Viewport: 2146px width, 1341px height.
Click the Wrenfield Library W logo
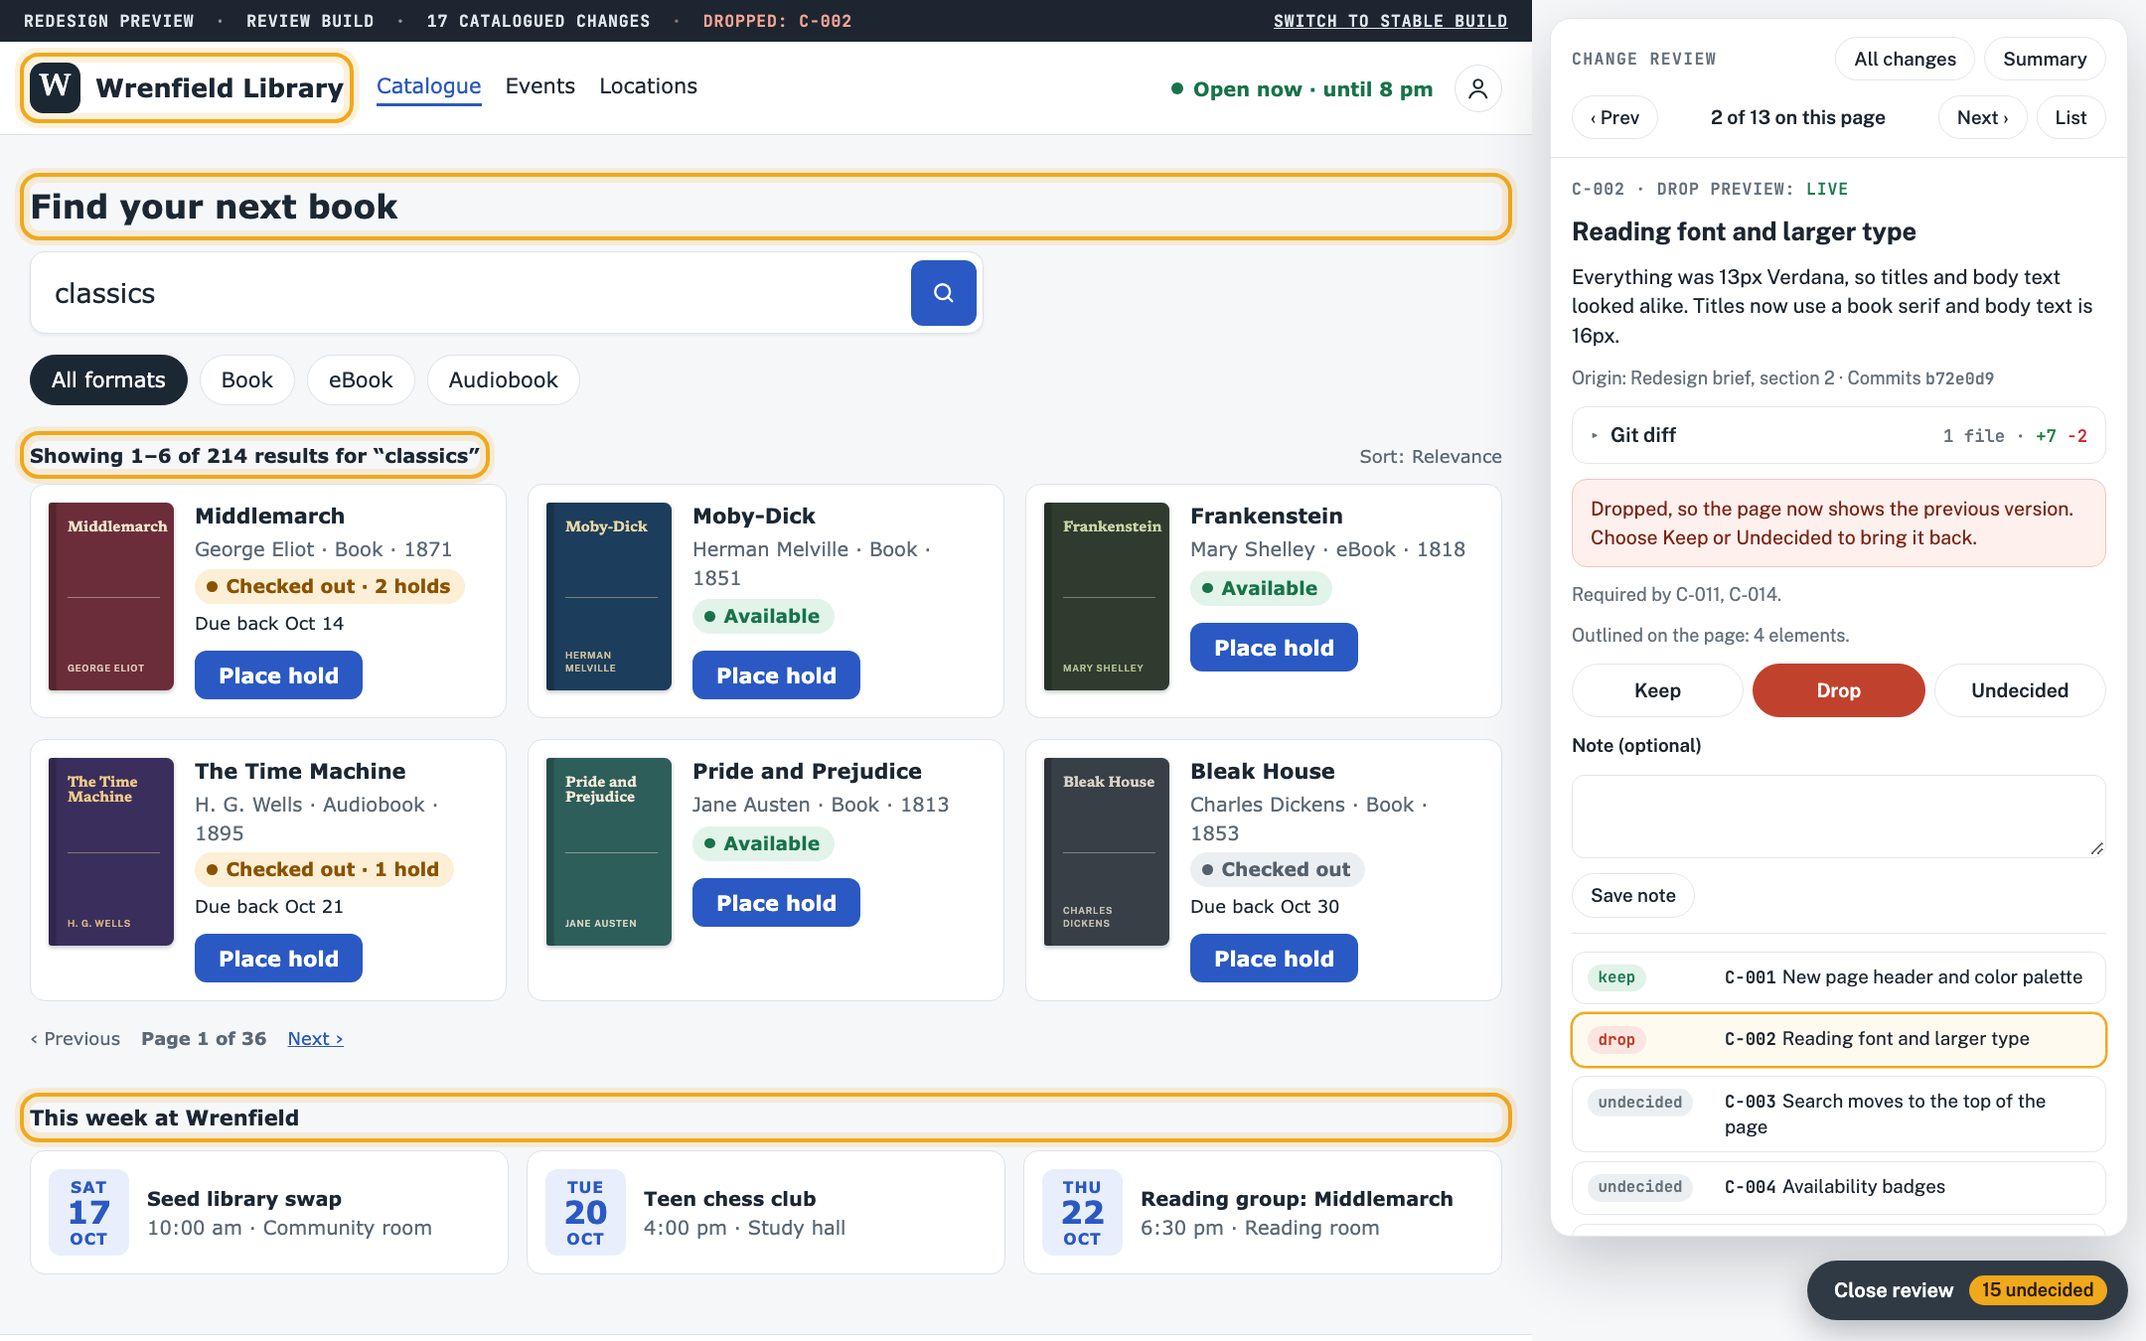[55, 87]
